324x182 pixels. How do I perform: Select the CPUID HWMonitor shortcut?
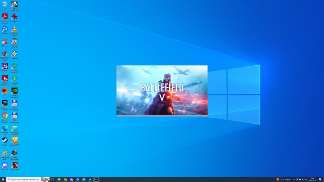(5, 80)
